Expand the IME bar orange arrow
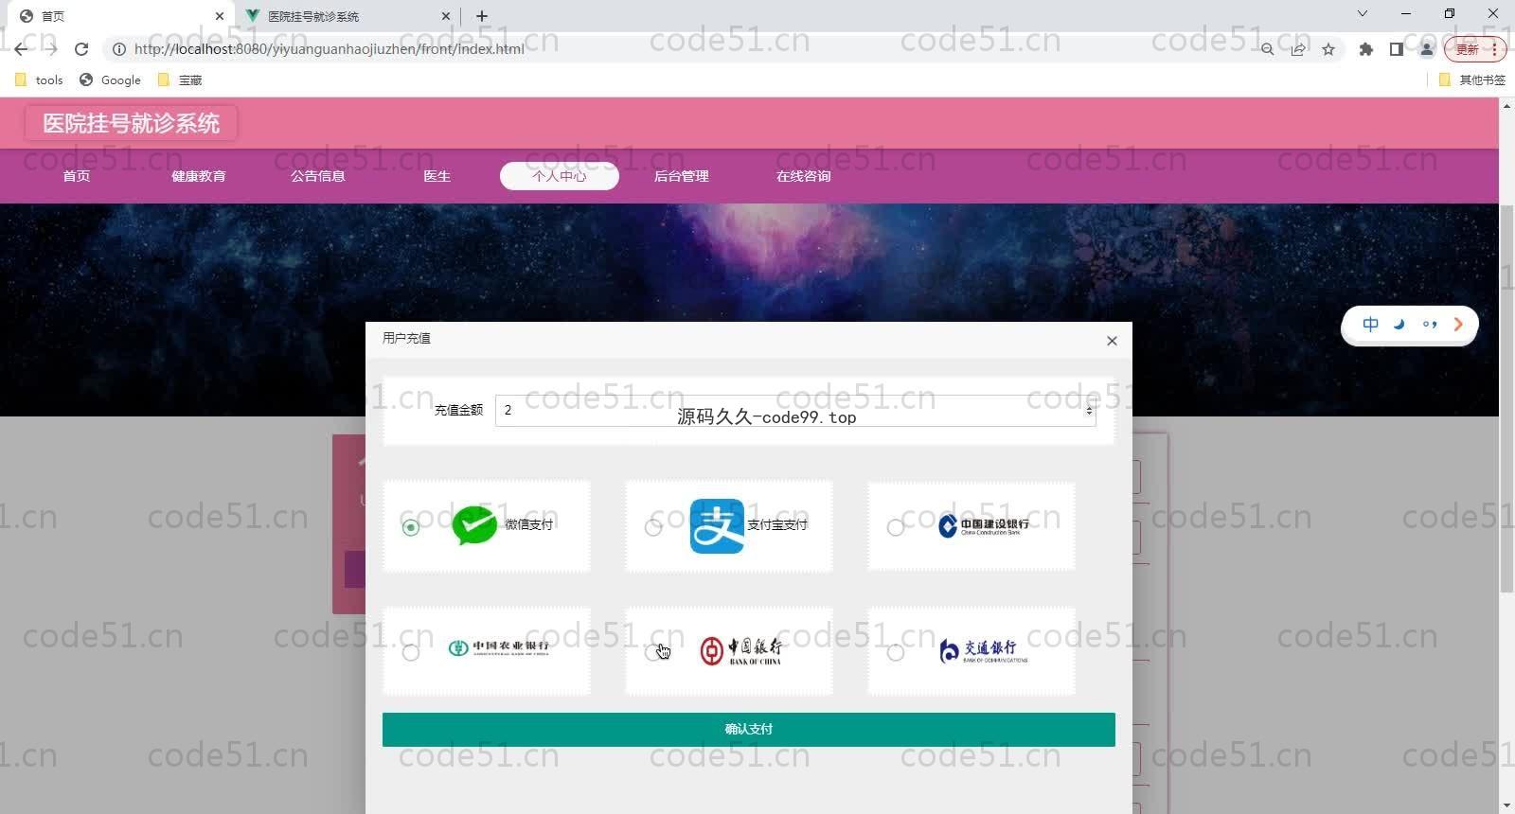Viewport: 1515px width, 814px height. coord(1458,325)
